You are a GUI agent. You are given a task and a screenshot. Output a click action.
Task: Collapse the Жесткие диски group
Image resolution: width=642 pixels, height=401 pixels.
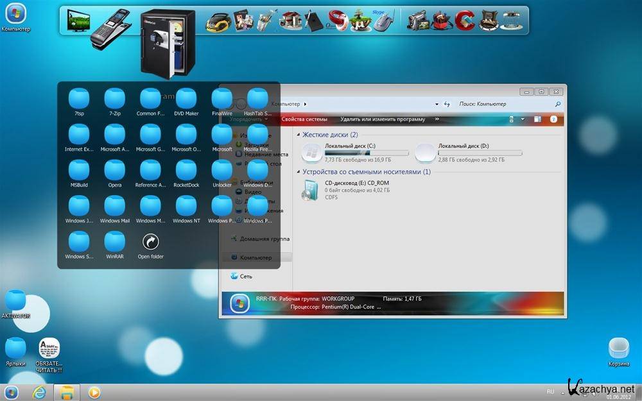[x=299, y=135]
